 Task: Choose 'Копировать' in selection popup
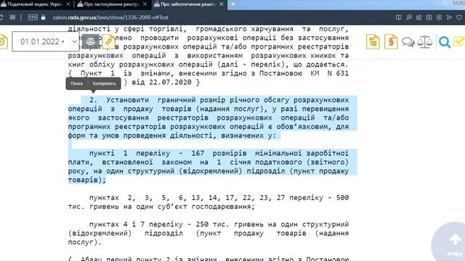pos(105,83)
